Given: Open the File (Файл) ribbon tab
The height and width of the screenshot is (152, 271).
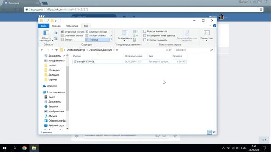Looking at the screenshot, I should pos(44,26).
